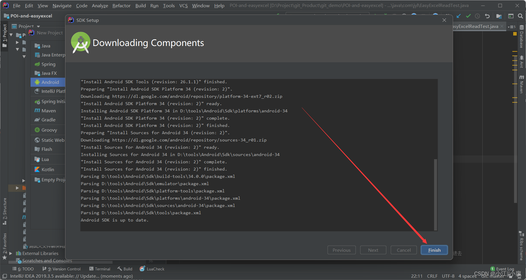Click the Commit green checkmark icon
The width and height of the screenshot is (526, 280).
(468, 16)
